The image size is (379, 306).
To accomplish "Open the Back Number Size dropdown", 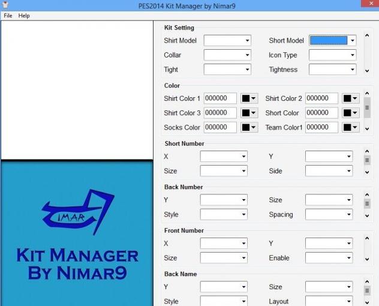I will 329,200.
